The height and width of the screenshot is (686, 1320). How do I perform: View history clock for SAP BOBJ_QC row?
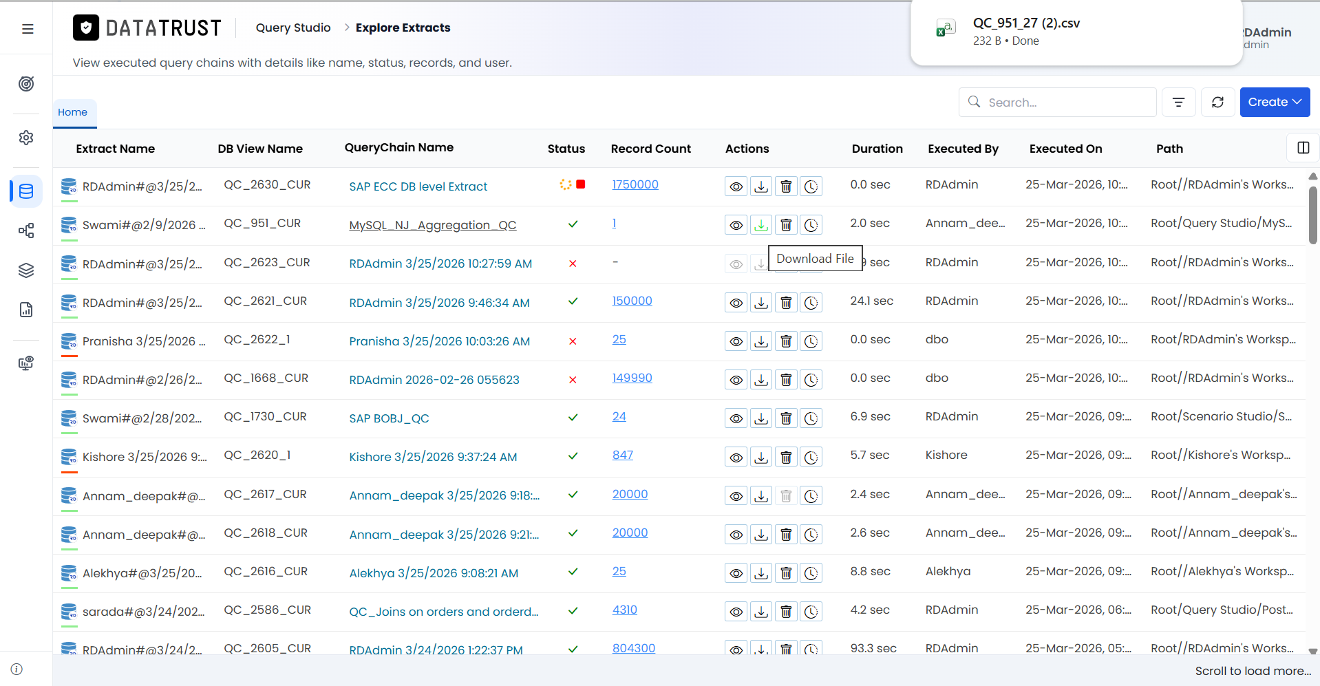point(811,418)
